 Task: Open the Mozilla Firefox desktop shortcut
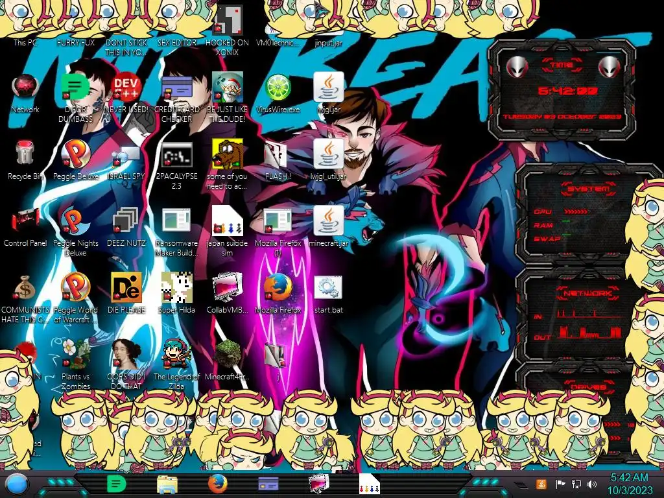pyautogui.click(x=278, y=288)
